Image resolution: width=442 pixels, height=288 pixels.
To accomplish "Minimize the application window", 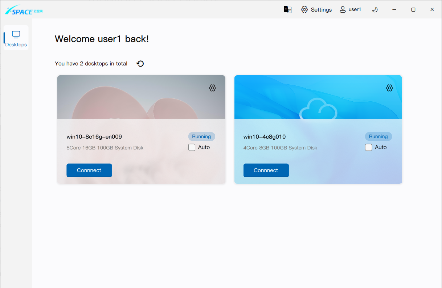I will [394, 10].
